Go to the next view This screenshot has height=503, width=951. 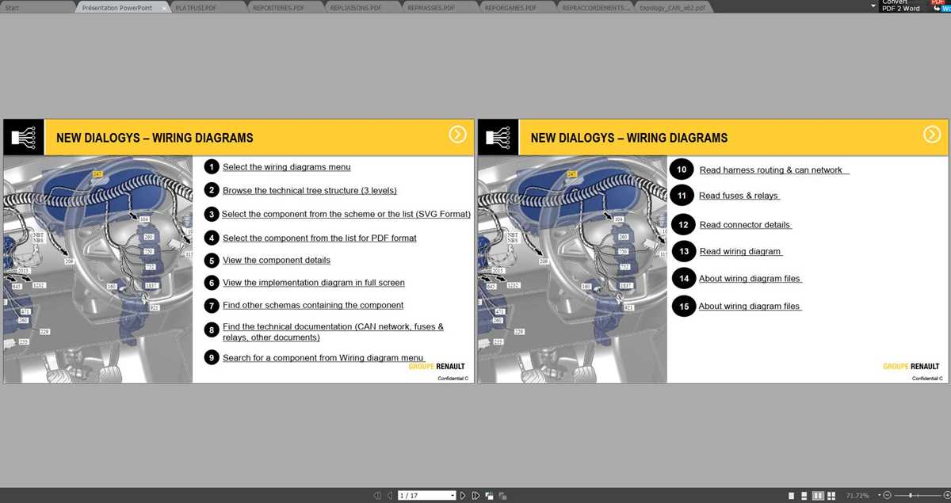(x=502, y=496)
